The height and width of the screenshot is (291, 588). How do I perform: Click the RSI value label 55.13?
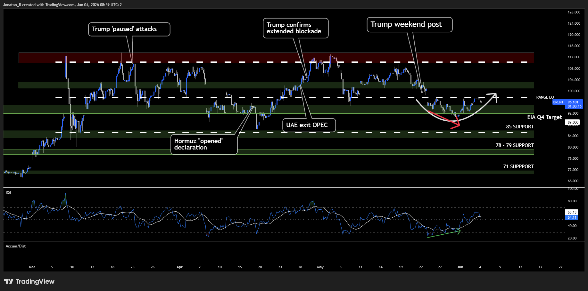tap(572, 212)
